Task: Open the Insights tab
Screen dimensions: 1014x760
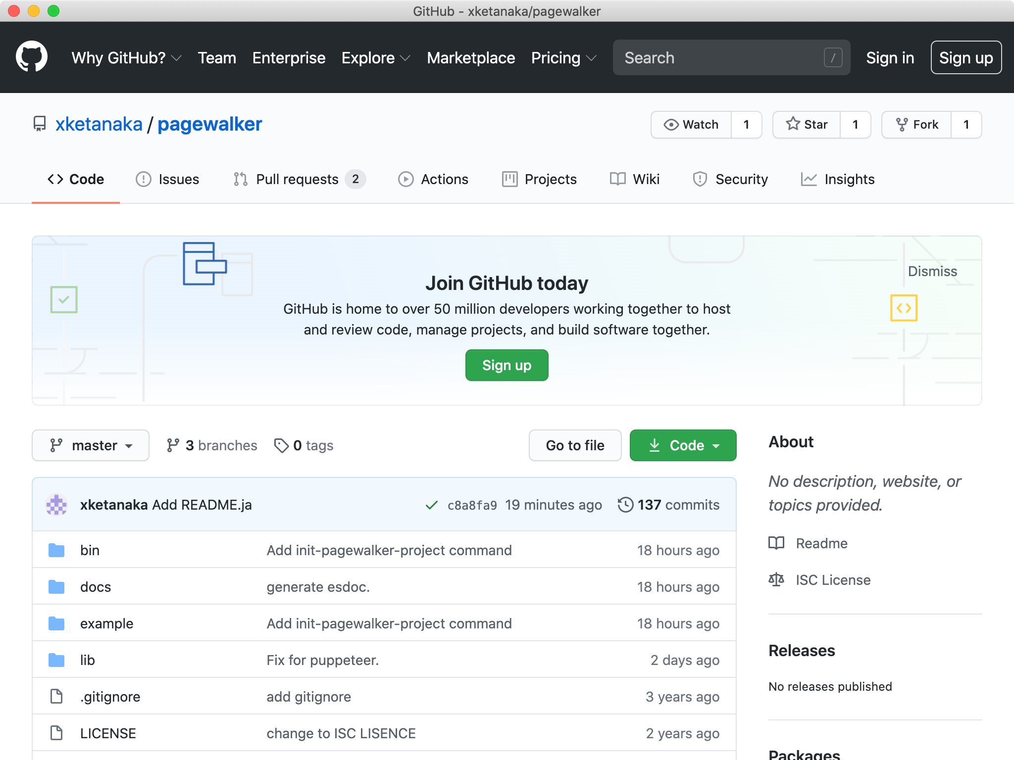Action: point(838,179)
